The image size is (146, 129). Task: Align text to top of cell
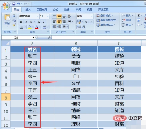(x=54, y=16)
